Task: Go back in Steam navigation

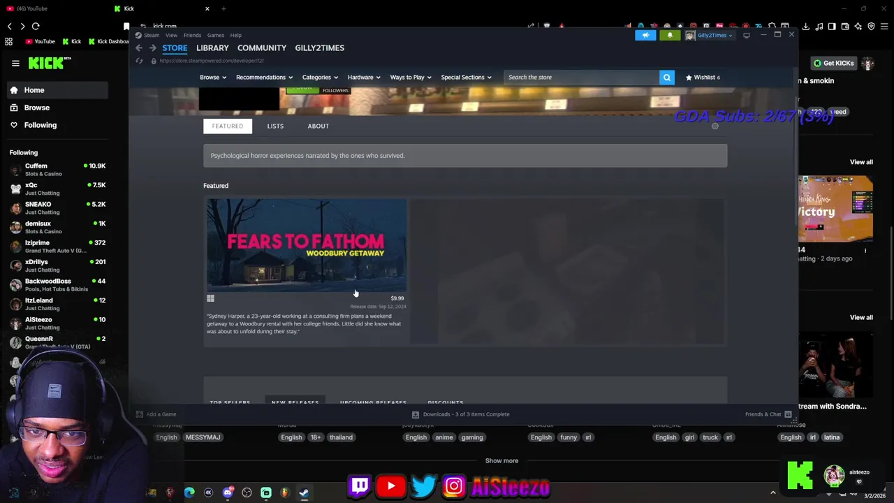Action: (x=139, y=48)
